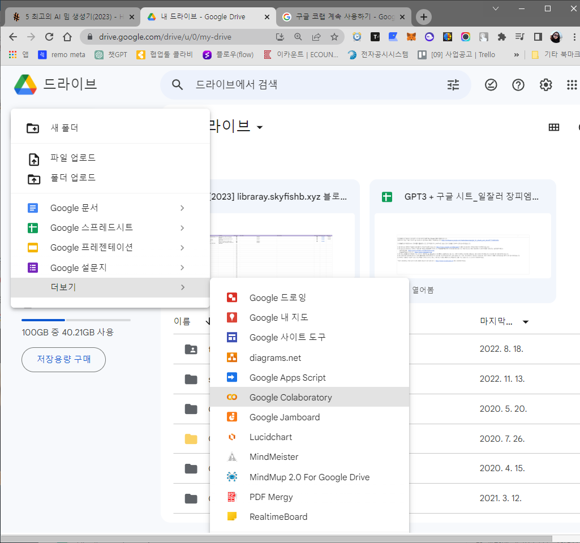The width and height of the screenshot is (580, 543).
Task: Open the Chrome profile avatar
Action: pos(556,37)
